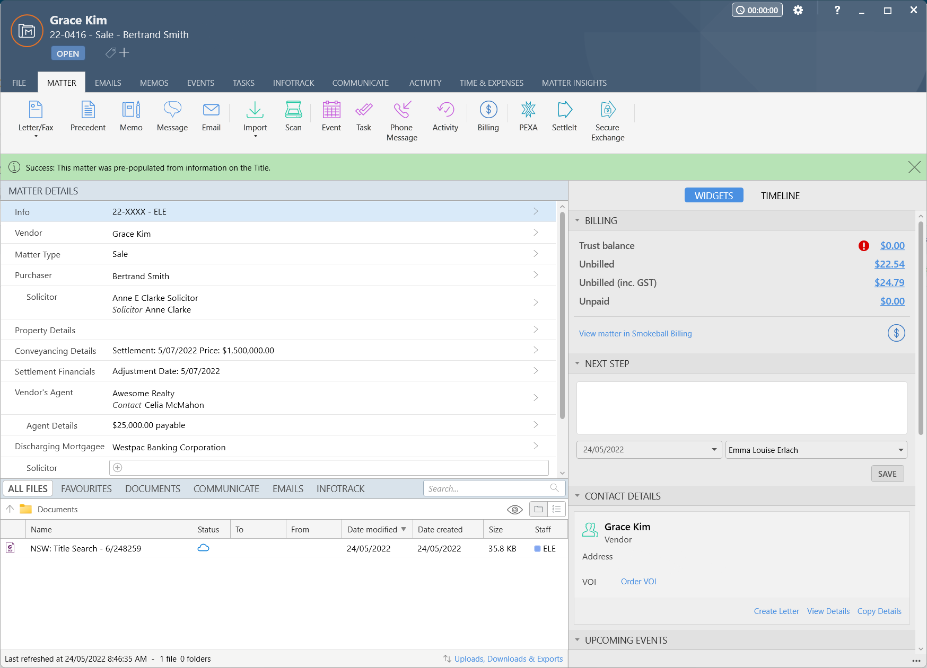Click the ELE staff colour swatch

click(537, 549)
